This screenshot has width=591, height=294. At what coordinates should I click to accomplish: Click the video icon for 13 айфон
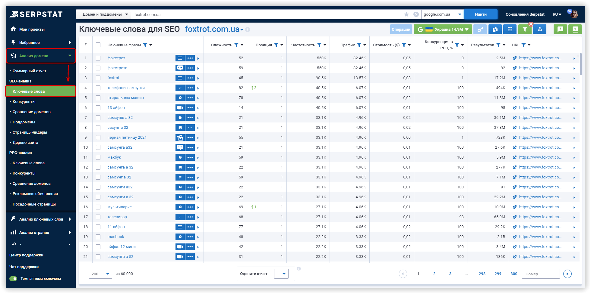(180, 108)
